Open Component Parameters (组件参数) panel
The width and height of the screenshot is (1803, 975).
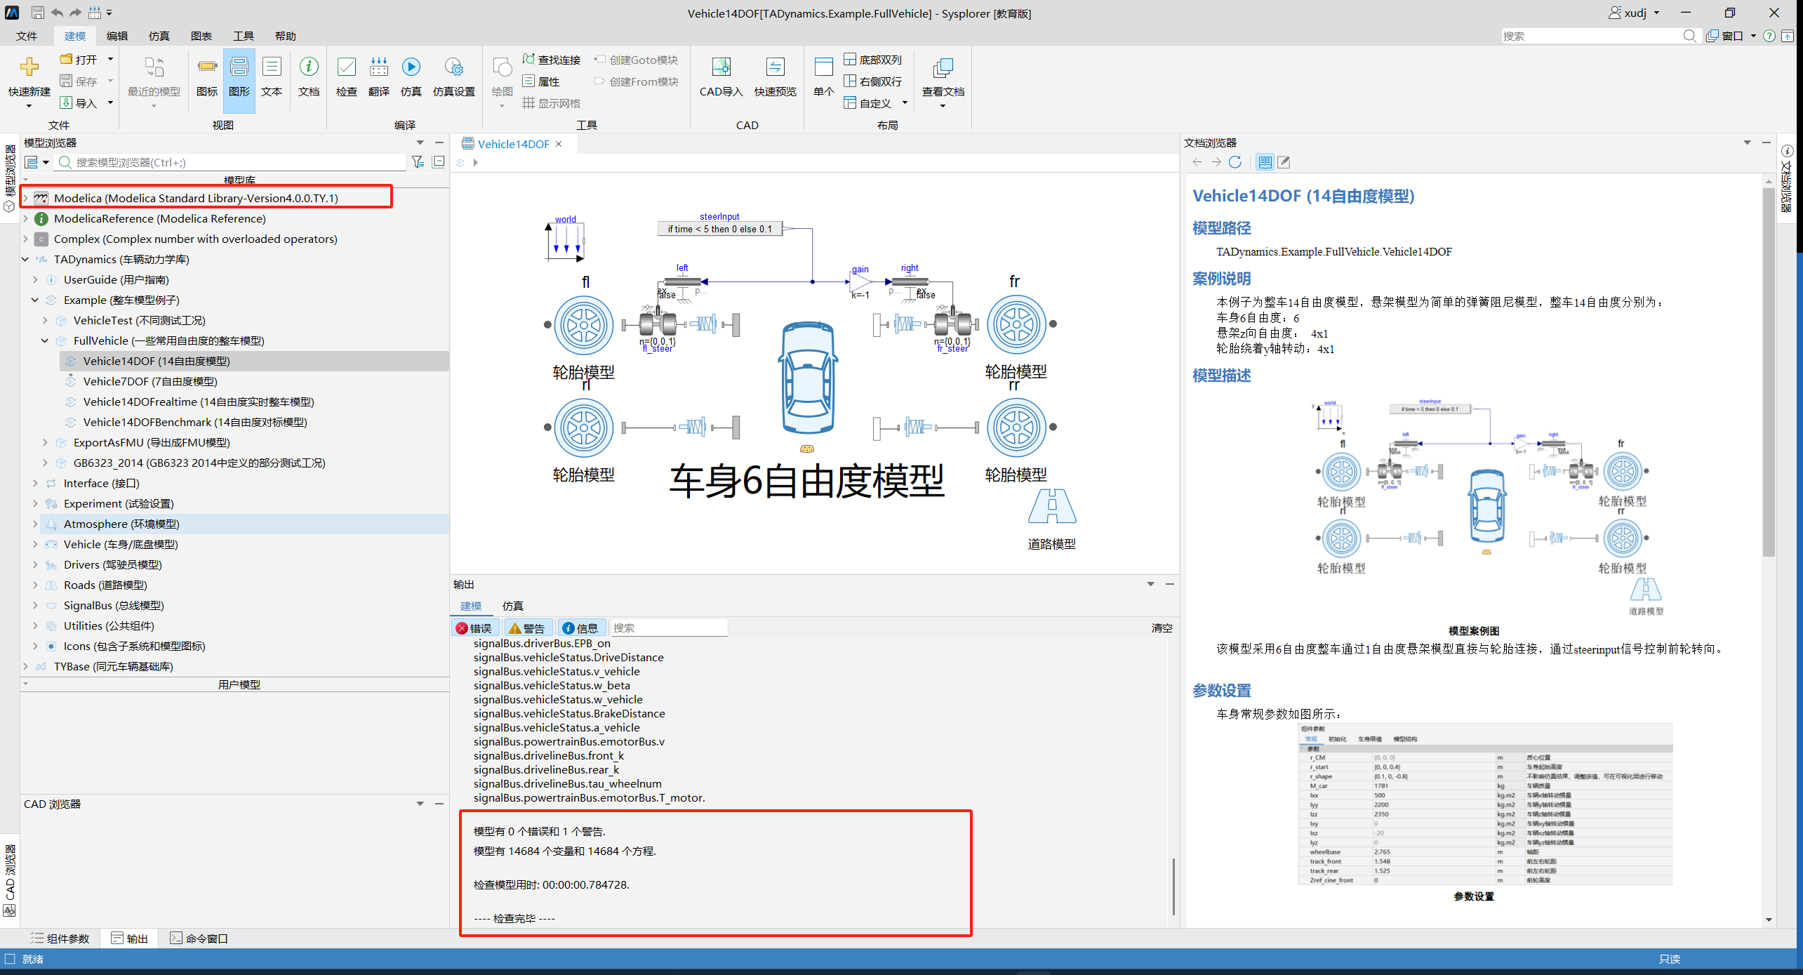coord(60,938)
